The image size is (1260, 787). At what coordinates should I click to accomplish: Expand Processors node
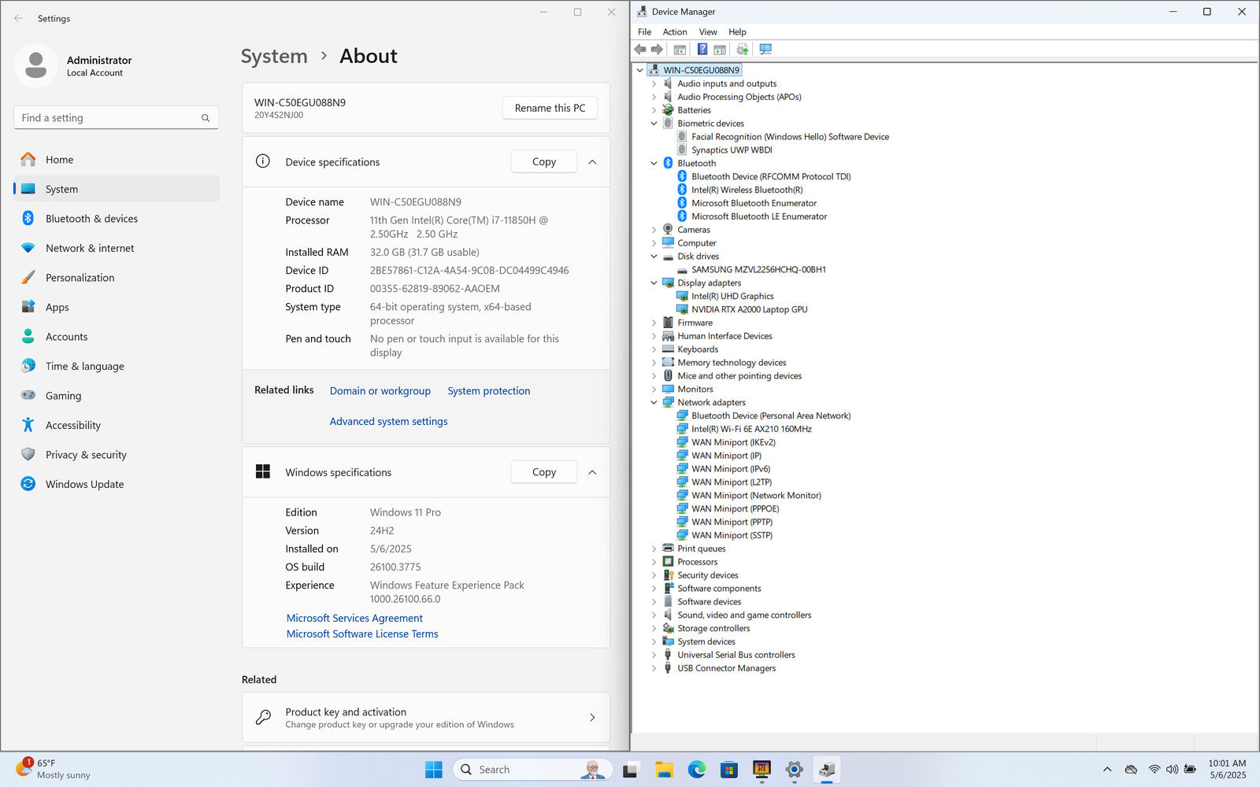tap(654, 563)
